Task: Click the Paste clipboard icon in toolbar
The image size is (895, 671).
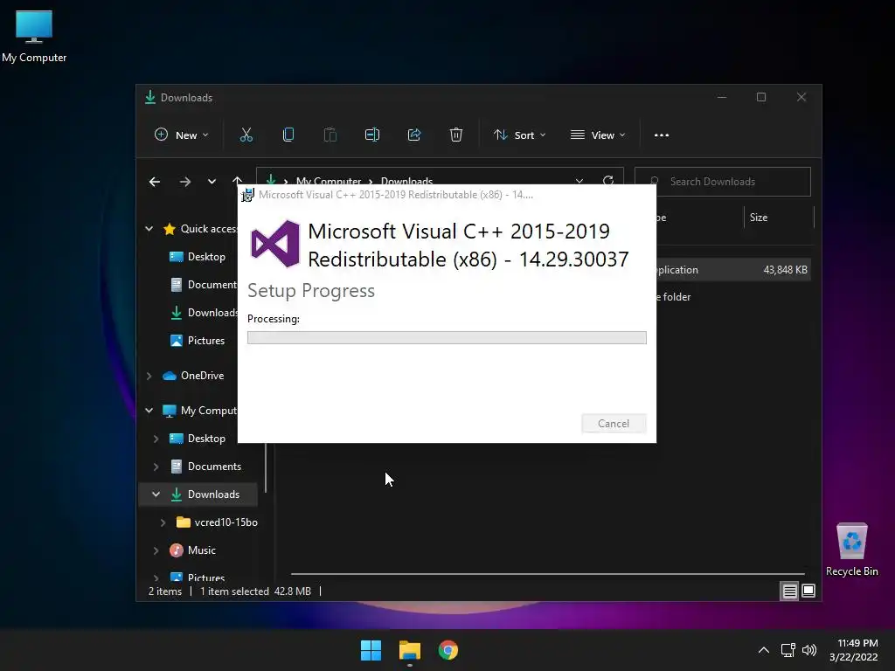Action: [x=330, y=135]
